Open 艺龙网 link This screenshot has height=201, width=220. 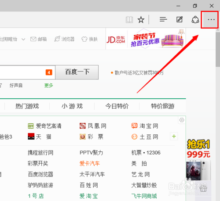point(140,174)
